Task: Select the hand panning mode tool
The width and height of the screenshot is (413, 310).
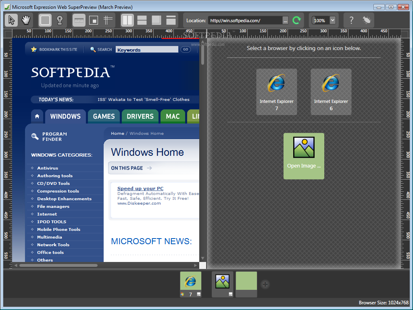Action: [26, 20]
